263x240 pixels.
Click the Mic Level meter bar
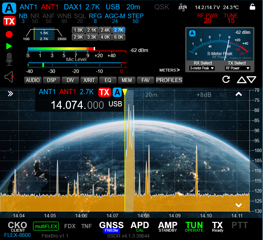pyautogui.click(x=77, y=65)
